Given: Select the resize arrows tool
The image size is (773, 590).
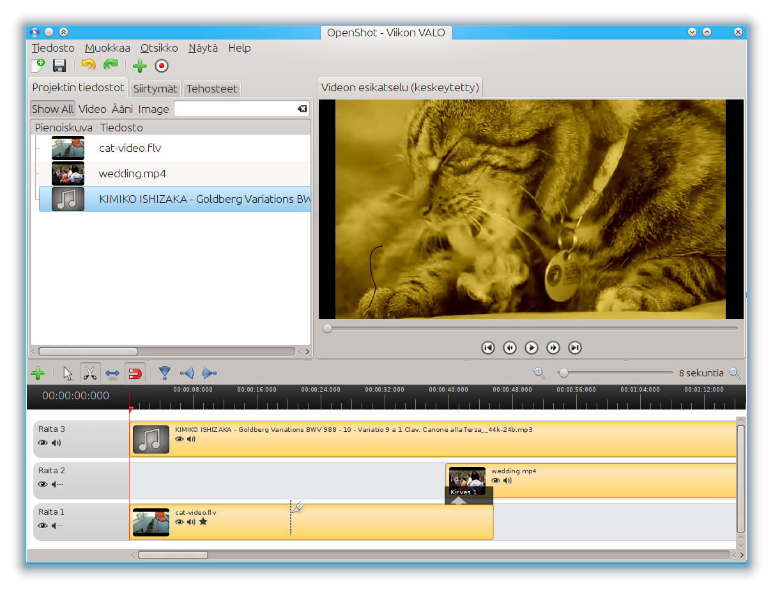Looking at the screenshot, I should (x=112, y=374).
